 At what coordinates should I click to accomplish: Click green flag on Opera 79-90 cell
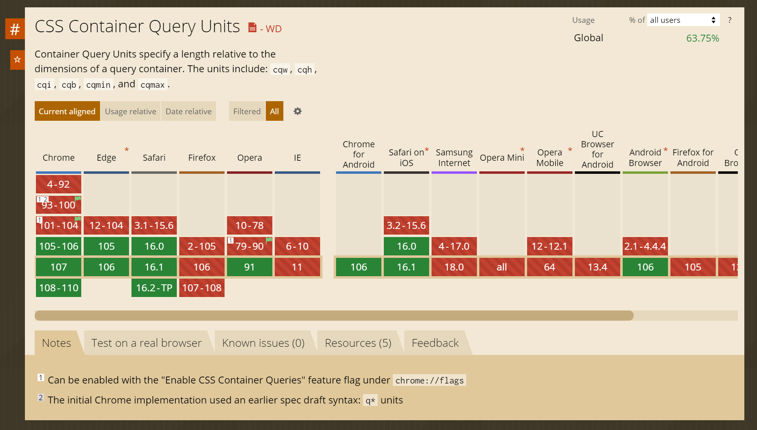point(269,240)
